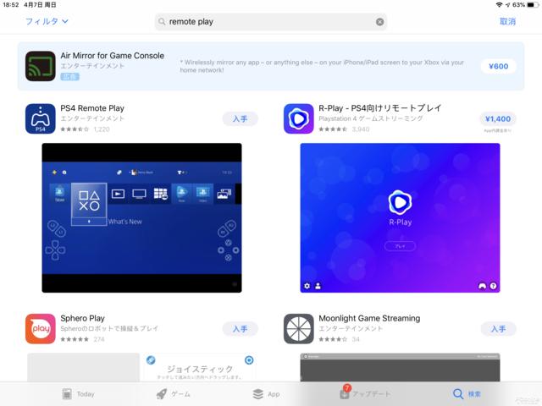Tap the search magnifier icon in field
Image resolution: width=542 pixels, height=406 pixels.
162,22
